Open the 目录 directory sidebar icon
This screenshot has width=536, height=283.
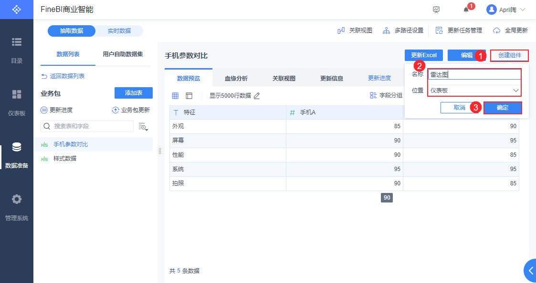tap(17, 42)
